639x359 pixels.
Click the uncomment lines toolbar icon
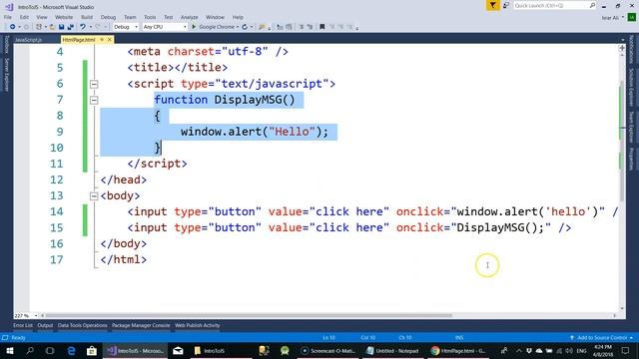(x=311, y=27)
